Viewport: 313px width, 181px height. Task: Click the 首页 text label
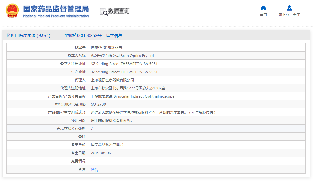263,15
